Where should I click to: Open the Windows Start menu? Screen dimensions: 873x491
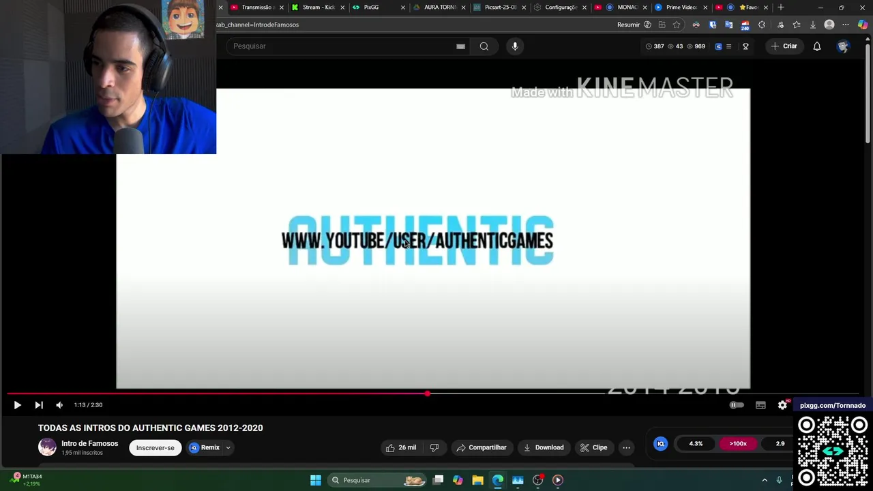[x=316, y=480]
